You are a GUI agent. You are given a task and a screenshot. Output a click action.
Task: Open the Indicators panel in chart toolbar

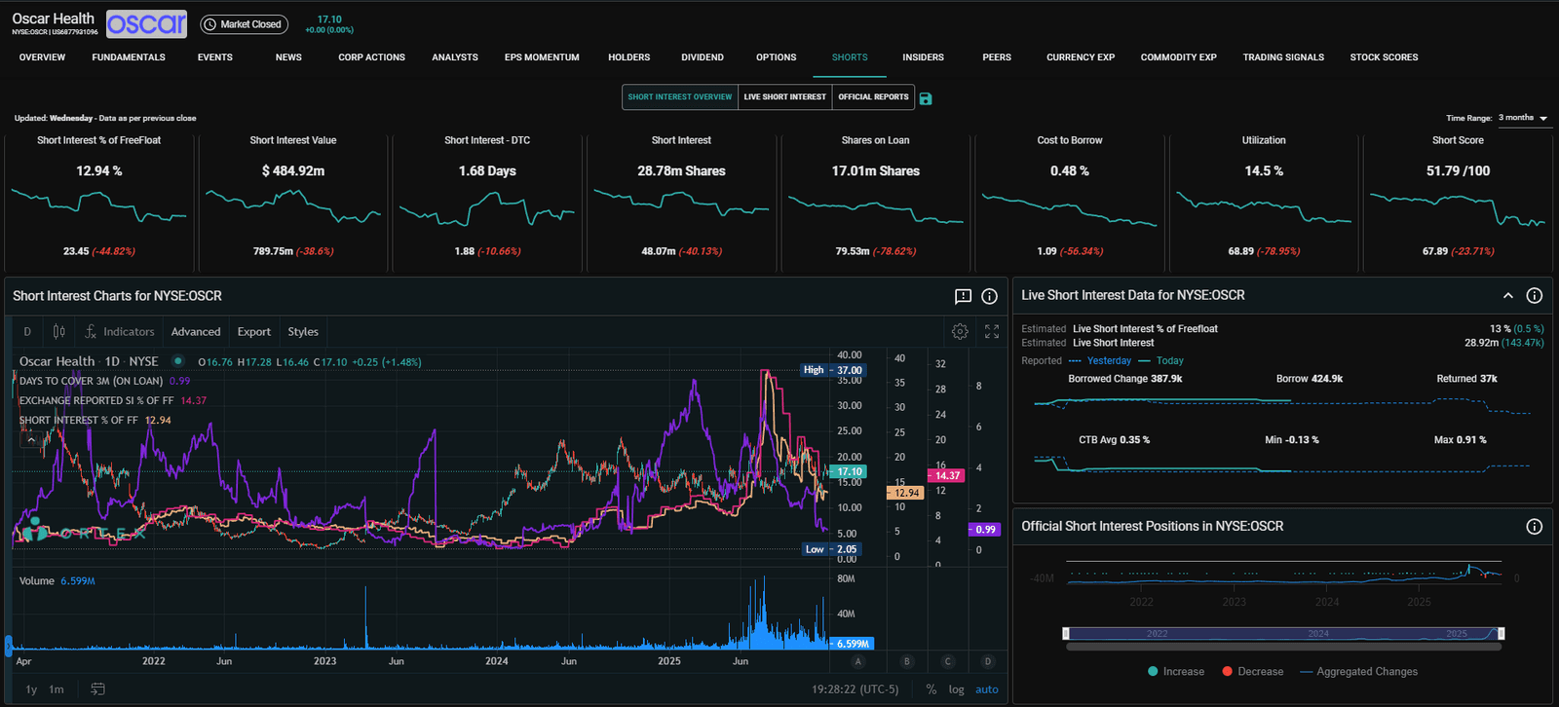point(119,332)
